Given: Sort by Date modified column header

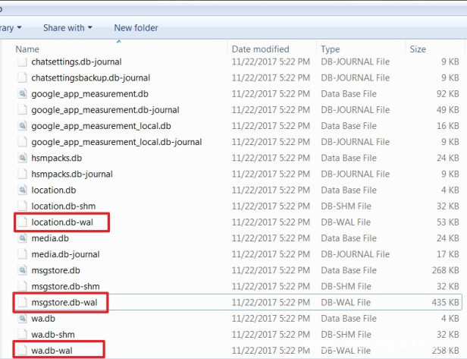Looking at the screenshot, I should [260, 49].
